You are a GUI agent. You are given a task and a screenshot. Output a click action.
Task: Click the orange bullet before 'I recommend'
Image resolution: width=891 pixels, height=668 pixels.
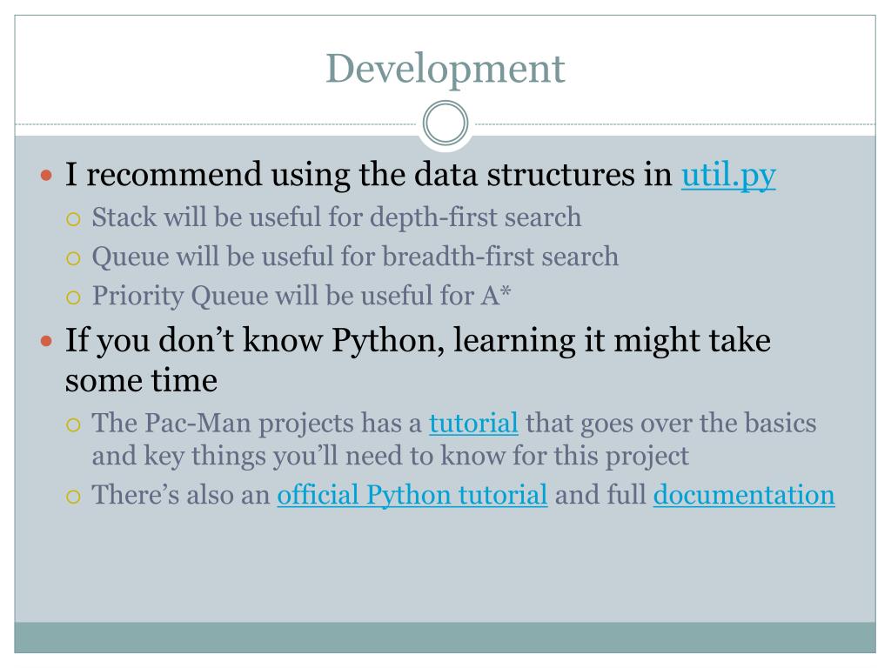(x=47, y=175)
